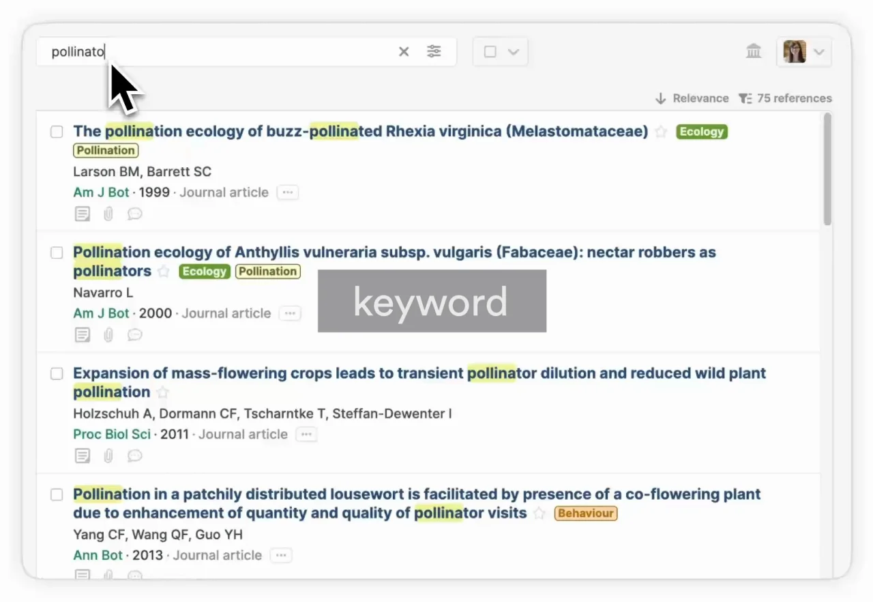Star the Anthyllis vulneraria article
The height and width of the screenshot is (602, 873).
click(x=164, y=272)
